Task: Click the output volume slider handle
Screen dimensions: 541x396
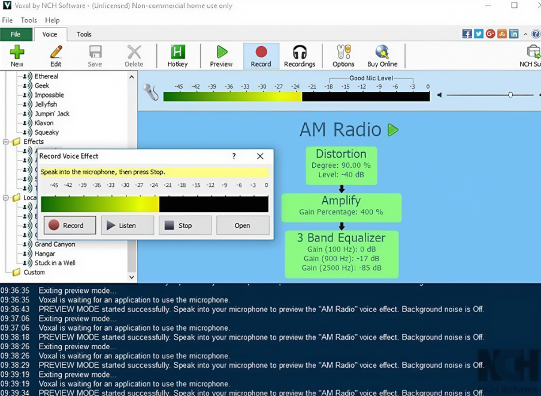Action: pos(510,95)
